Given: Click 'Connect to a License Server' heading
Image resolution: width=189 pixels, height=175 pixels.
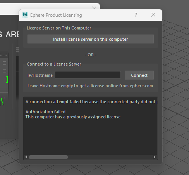Looking at the screenshot, I should [x=54, y=64].
